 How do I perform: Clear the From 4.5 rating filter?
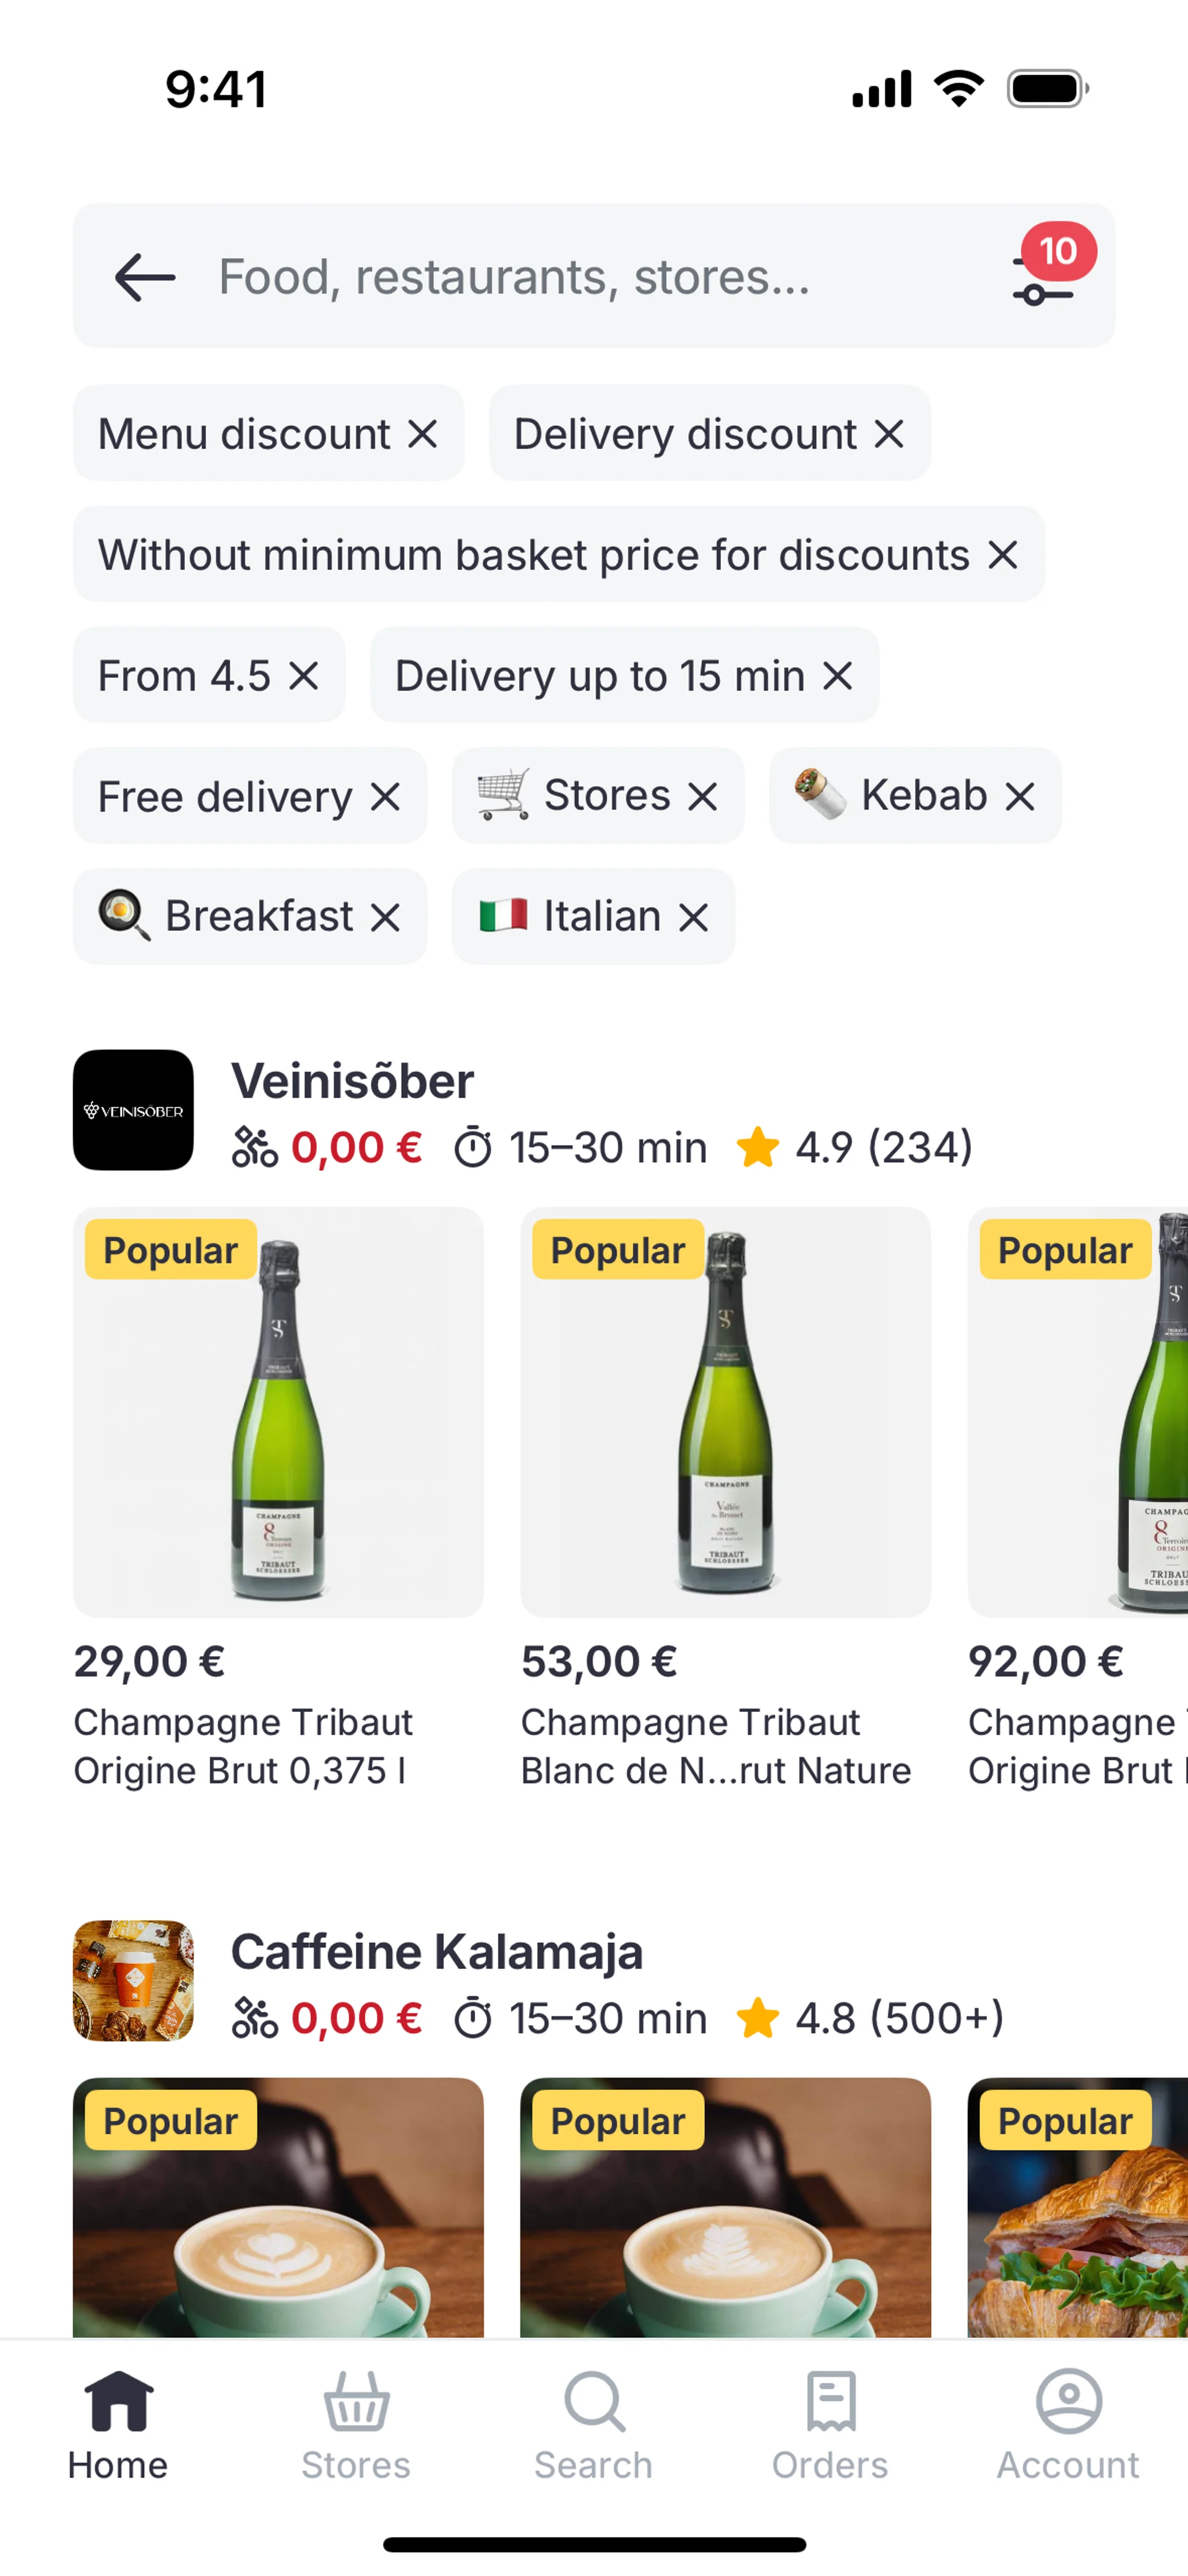[304, 676]
